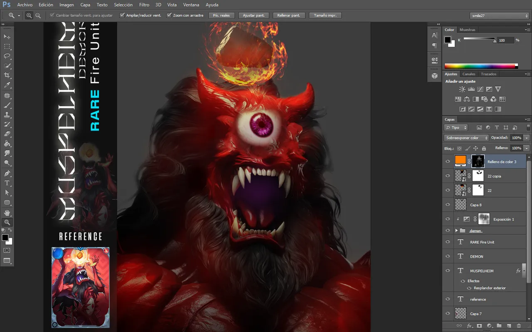This screenshot has width=532, height=332.
Task: Click the zoom in magnifier option
Action: click(x=29, y=15)
